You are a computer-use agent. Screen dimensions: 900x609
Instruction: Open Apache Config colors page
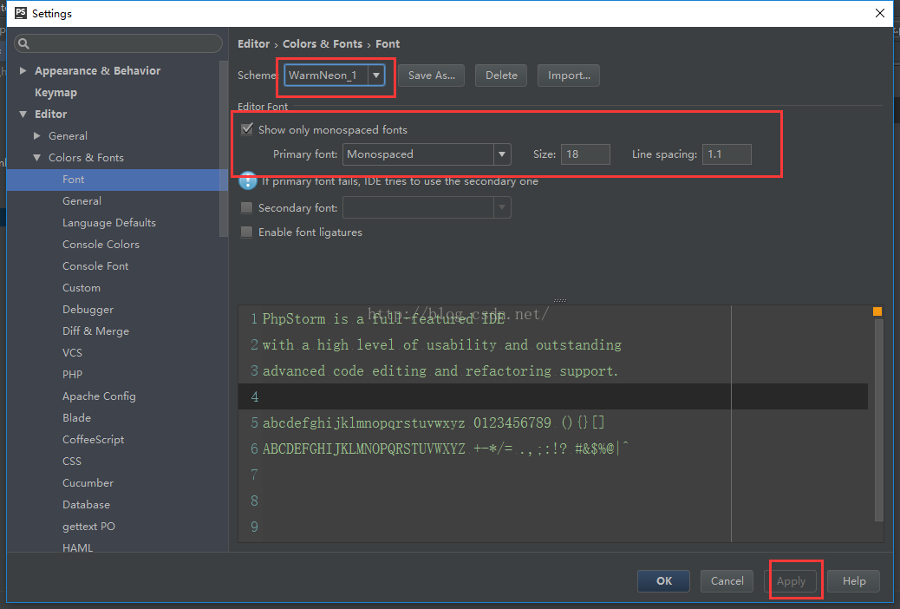[x=100, y=396]
